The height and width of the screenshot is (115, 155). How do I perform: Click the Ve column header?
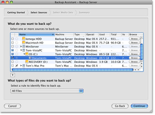tap(125, 34)
